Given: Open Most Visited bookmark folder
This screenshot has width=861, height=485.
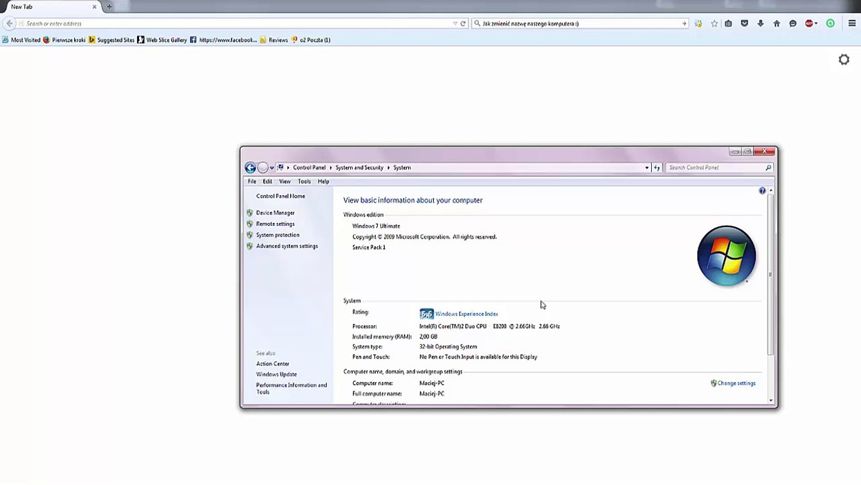Looking at the screenshot, I should (x=22, y=40).
